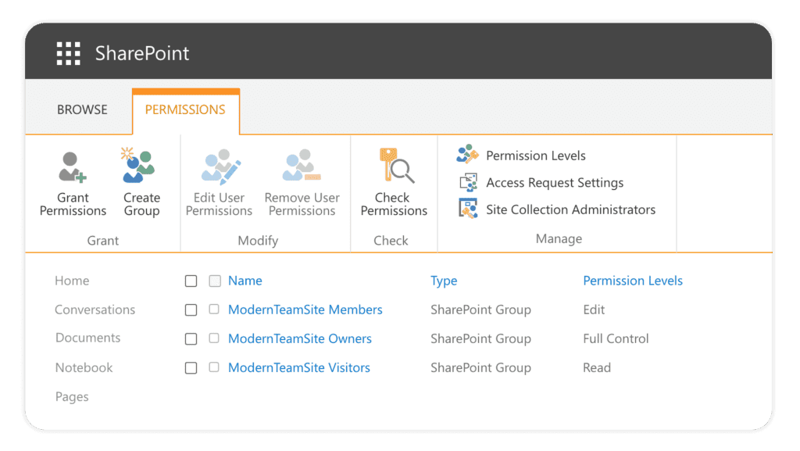Check the small box beside ModernTeamSite Visitors
Image resolution: width=800 pixels, height=451 pixels.
[214, 367]
